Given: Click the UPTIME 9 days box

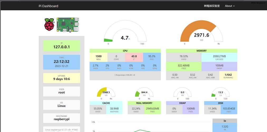Looking at the screenshot, I should click(x=61, y=78).
